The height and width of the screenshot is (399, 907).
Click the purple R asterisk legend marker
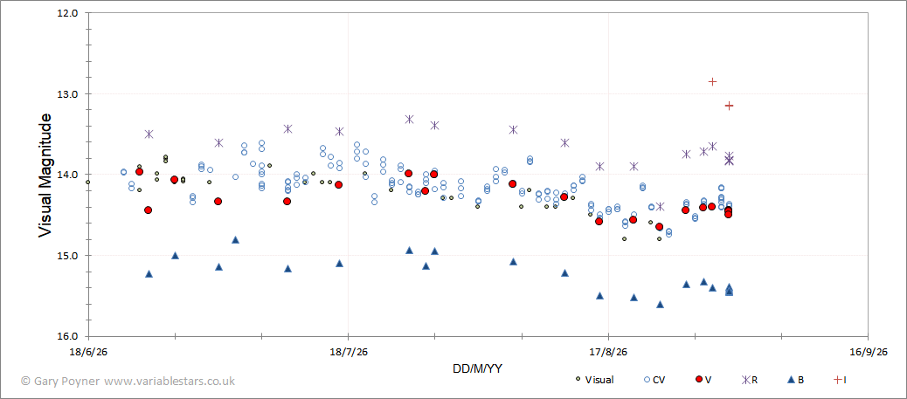pyautogui.click(x=746, y=379)
